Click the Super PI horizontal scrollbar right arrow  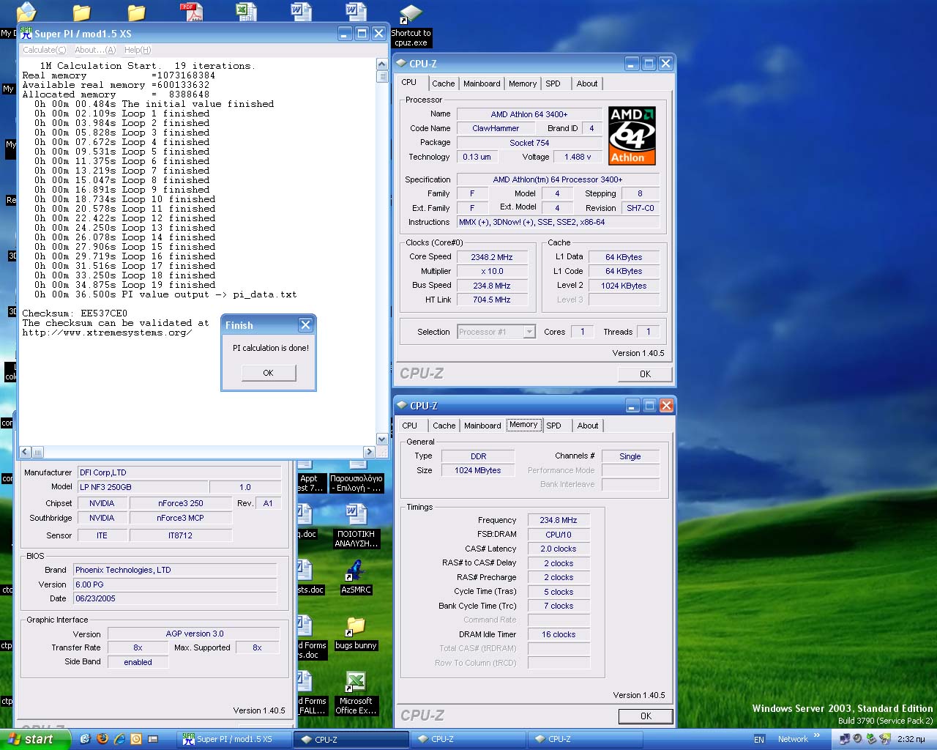[369, 452]
